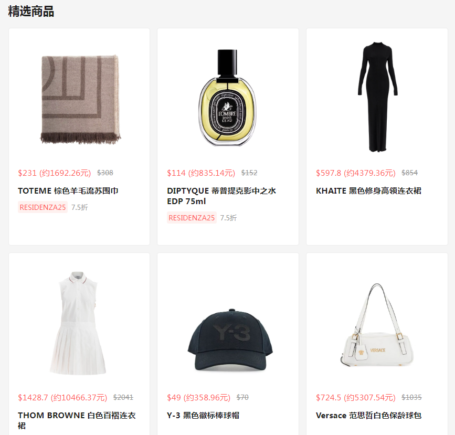The width and height of the screenshot is (455, 435).
Task: Copy the RESIDENZA25 code under the TOTEME scarf
Action: click(43, 207)
